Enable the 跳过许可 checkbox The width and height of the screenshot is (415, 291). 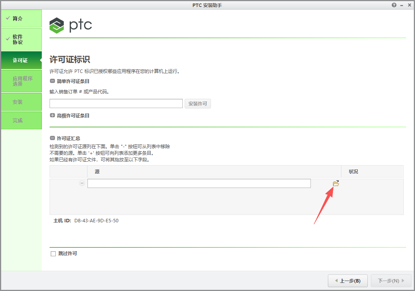point(53,254)
